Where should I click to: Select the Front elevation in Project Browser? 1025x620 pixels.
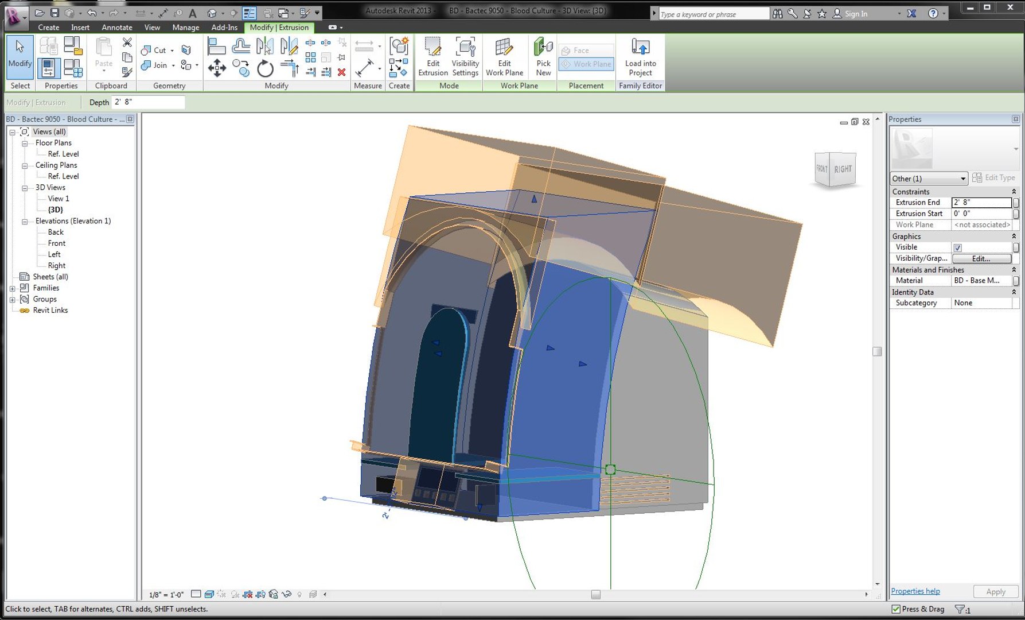tap(57, 243)
